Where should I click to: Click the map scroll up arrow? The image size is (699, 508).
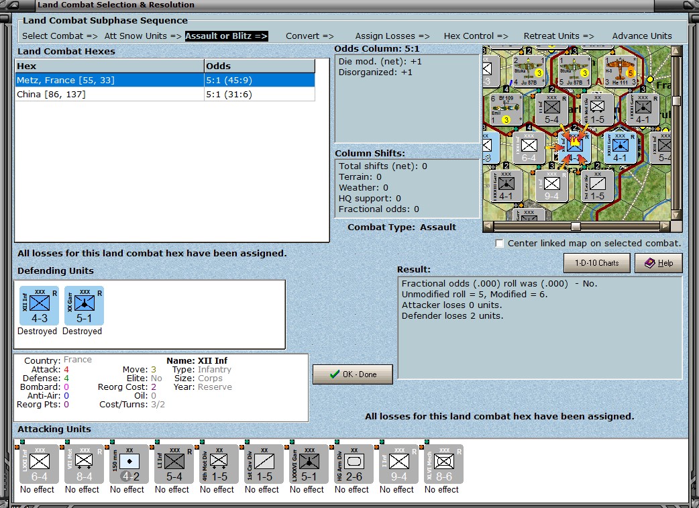[x=676, y=50]
